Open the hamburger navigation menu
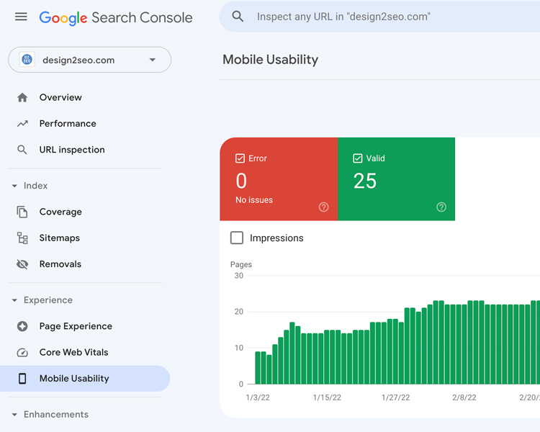540x432 pixels. point(21,17)
